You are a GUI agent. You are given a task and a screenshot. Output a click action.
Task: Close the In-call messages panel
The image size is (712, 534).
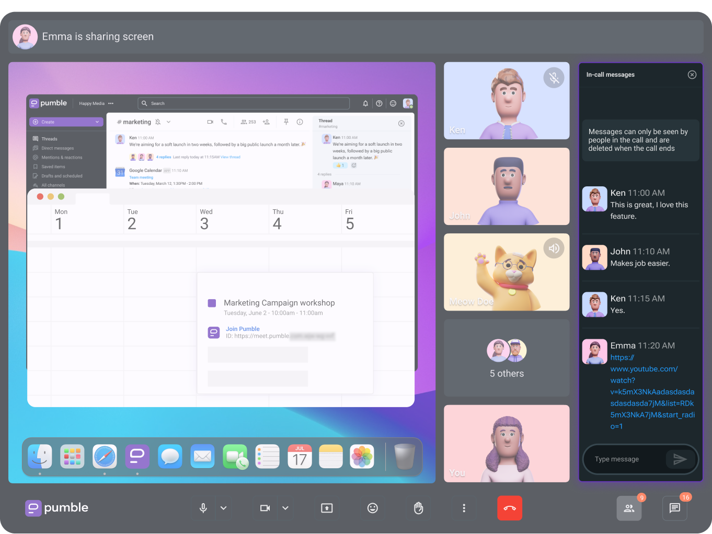(x=692, y=75)
